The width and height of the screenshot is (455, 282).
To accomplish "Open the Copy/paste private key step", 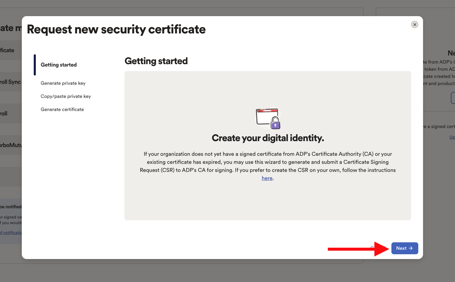I will (x=66, y=96).
